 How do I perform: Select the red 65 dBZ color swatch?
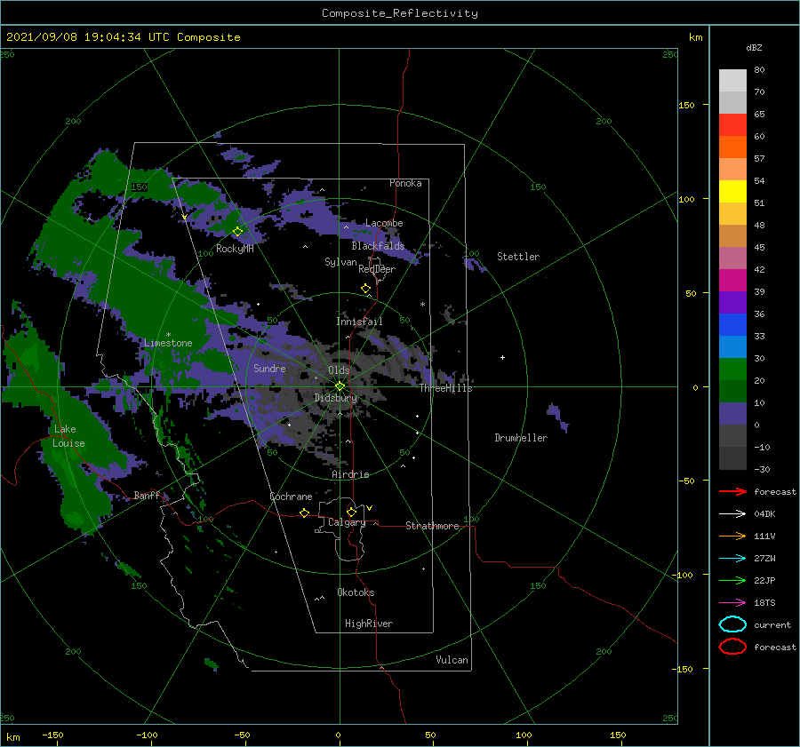(732, 124)
